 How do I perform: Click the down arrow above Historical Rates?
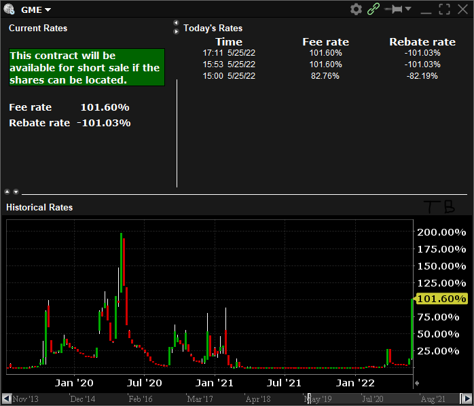pos(16,191)
